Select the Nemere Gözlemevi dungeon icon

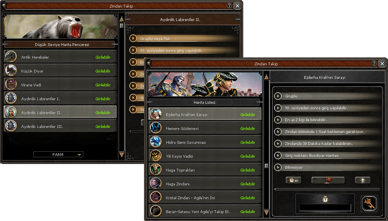pos(156,128)
